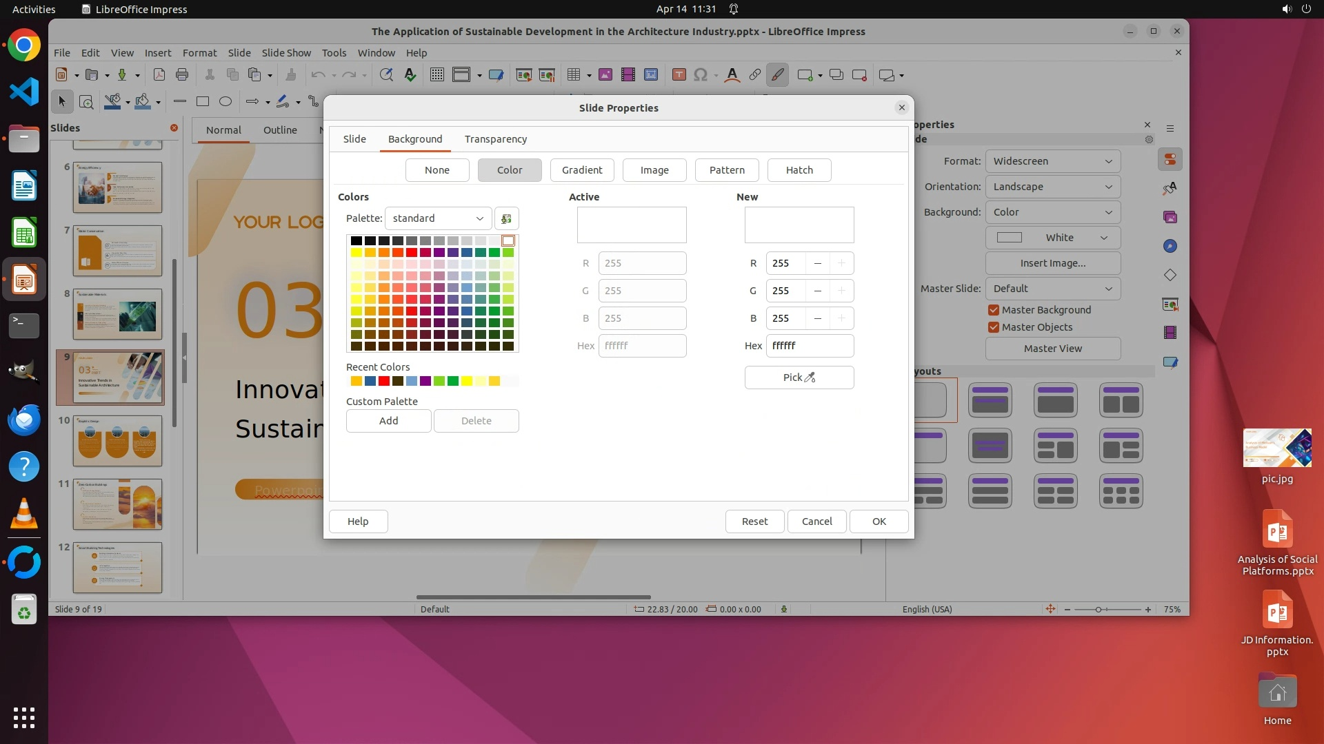Open the Gallery sidebar icon
1324x744 pixels.
point(1170,217)
